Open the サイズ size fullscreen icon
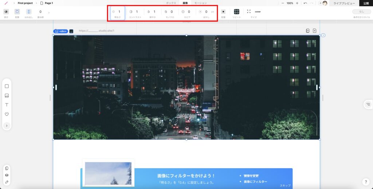Image resolution: width=373 pixels, height=189 pixels. coord(249,11)
